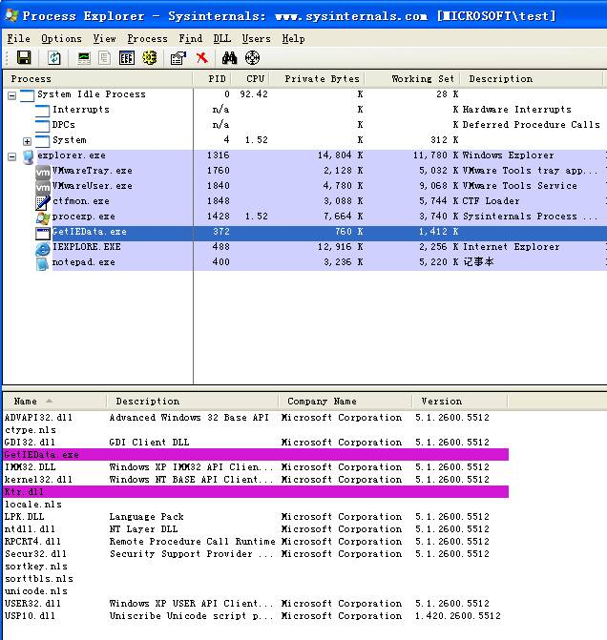The width and height of the screenshot is (607, 640).
Task: Click the crosshair Find Window target icon
Action: click(x=253, y=57)
